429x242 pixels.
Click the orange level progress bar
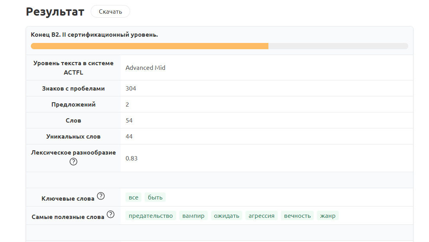point(150,46)
